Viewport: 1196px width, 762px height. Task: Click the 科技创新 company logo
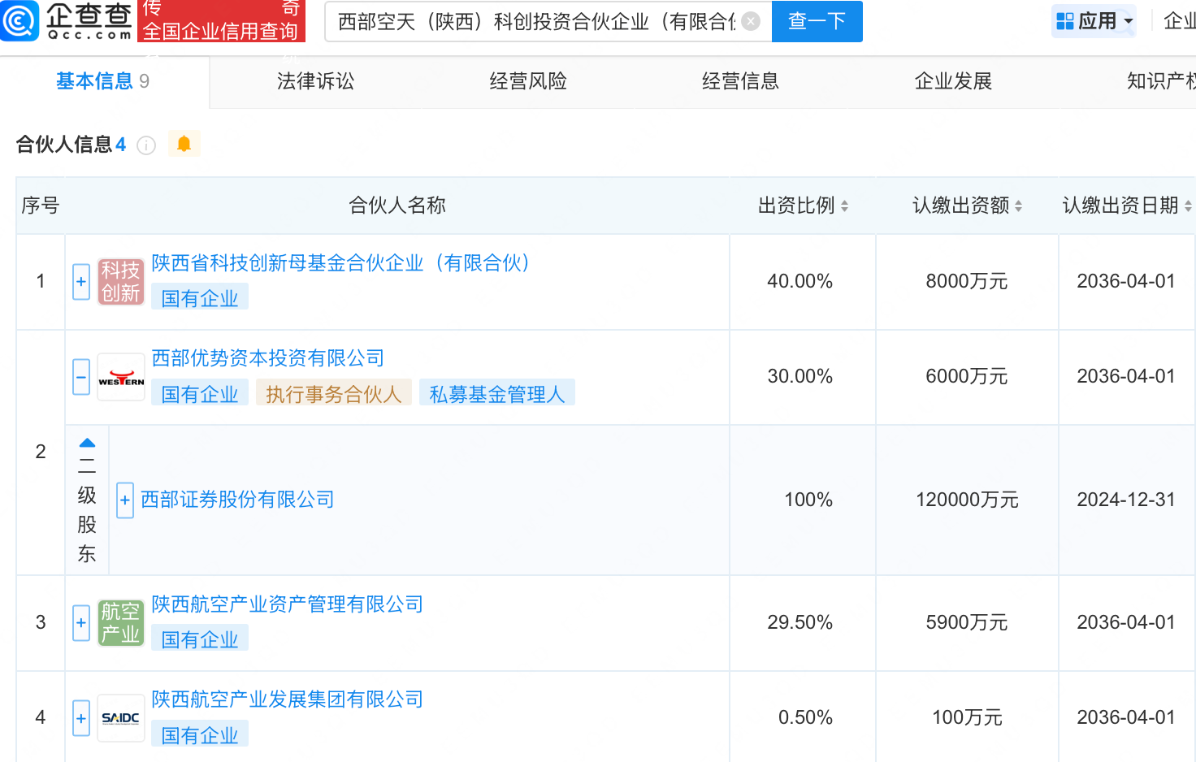click(121, 281)
